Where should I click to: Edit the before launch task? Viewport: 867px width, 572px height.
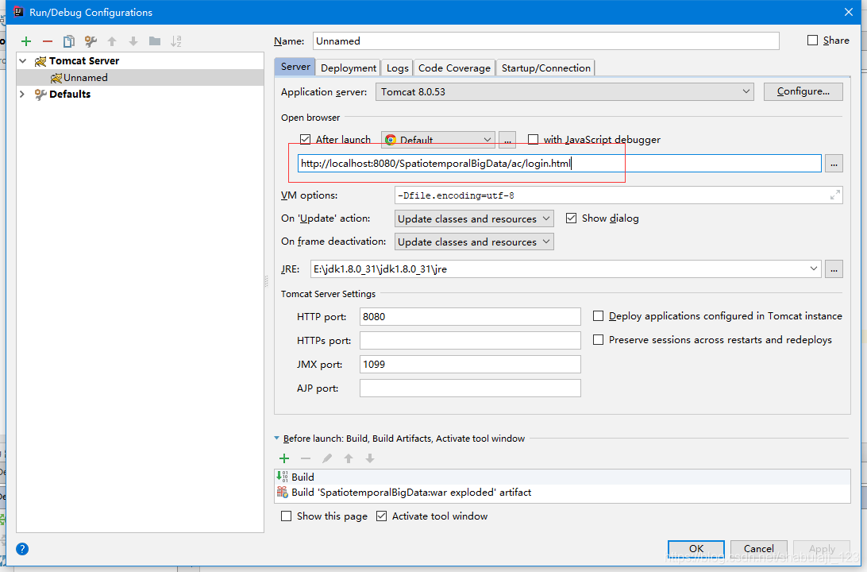tap(327, 458)
